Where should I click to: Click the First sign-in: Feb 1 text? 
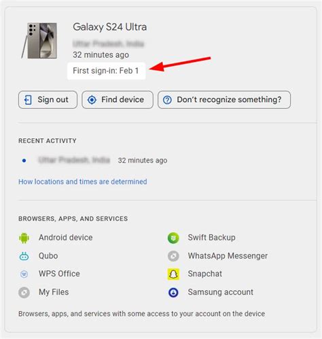click(x=106, y=71)
